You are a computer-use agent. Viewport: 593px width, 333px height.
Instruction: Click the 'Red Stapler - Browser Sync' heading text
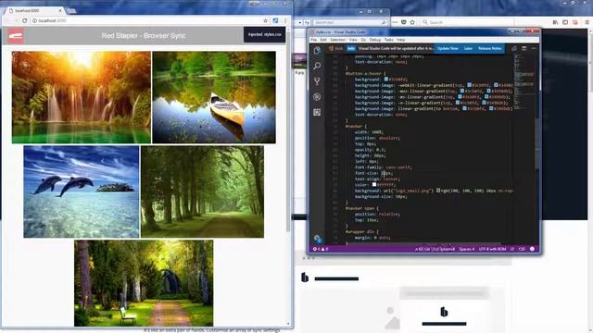pyautogui.click(x=144, y=35)
